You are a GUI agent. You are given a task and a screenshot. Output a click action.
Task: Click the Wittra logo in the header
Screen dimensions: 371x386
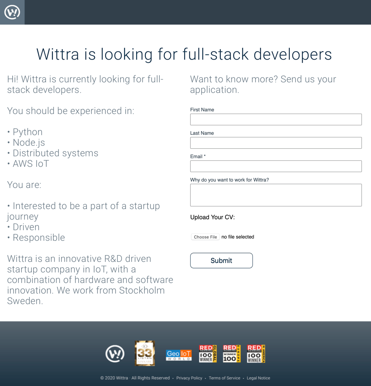12,12
